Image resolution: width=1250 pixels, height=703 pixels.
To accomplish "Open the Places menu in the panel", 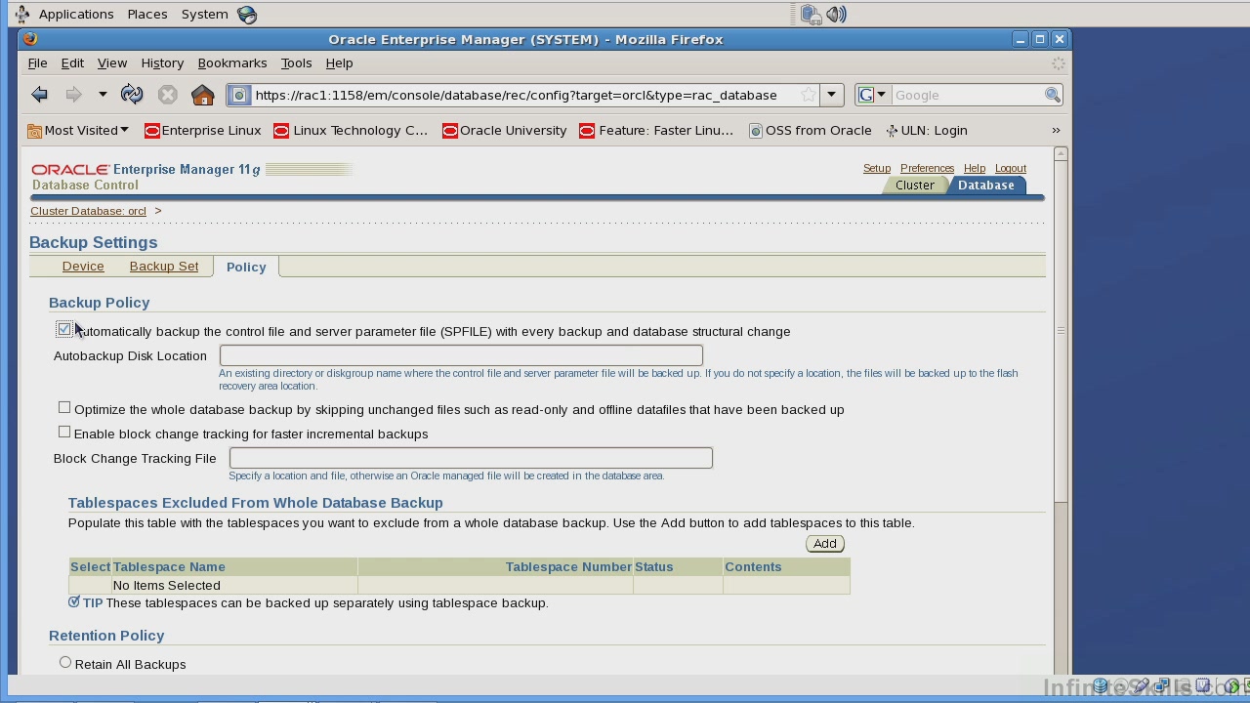I will 147,14.
